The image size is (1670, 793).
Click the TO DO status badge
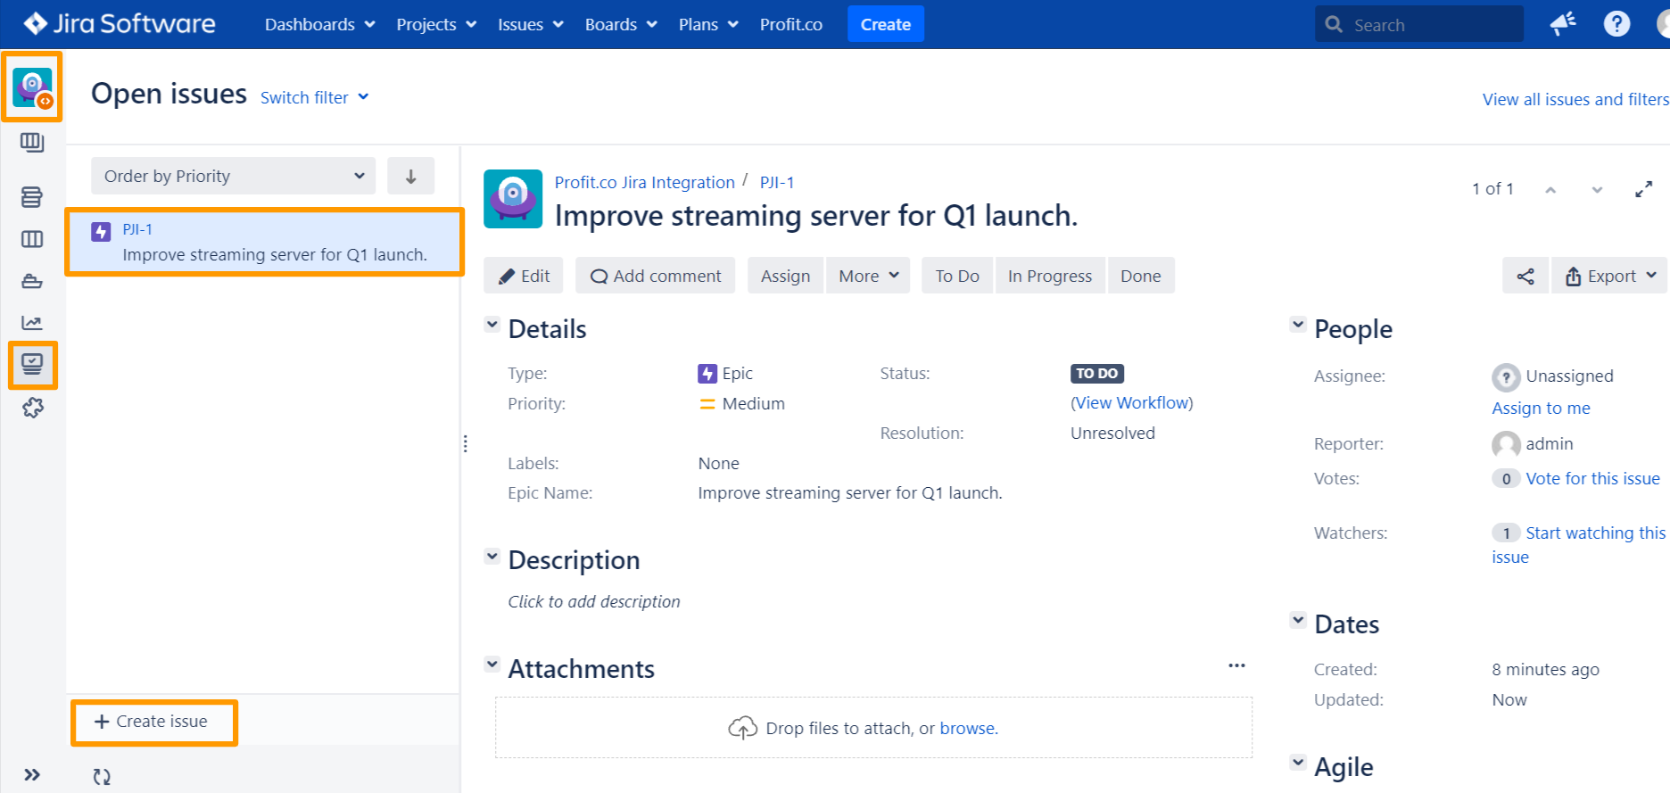(x=1096, y=374)
